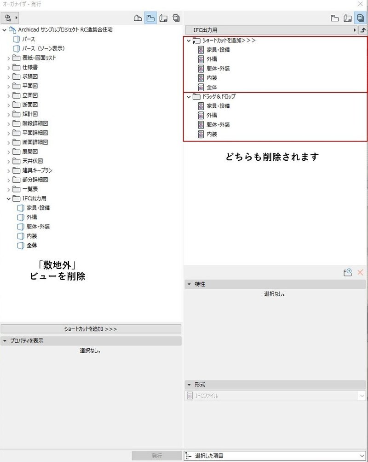Select 内装 view under IFC出力用
This screenshot has height=462, width=368.
32,236
